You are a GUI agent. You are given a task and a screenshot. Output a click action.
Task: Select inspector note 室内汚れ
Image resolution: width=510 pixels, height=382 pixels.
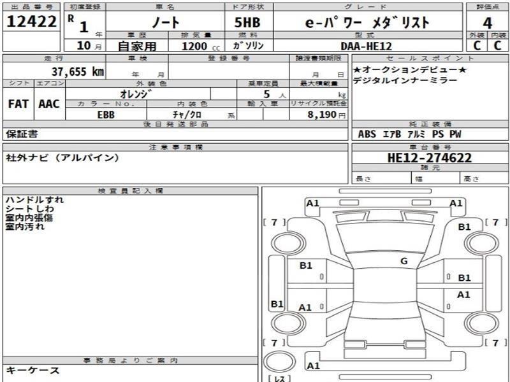point(25,227)
